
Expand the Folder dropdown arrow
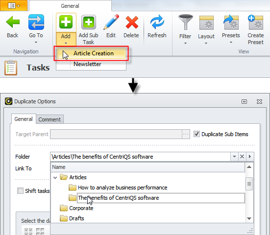click(x=234, y=157)
